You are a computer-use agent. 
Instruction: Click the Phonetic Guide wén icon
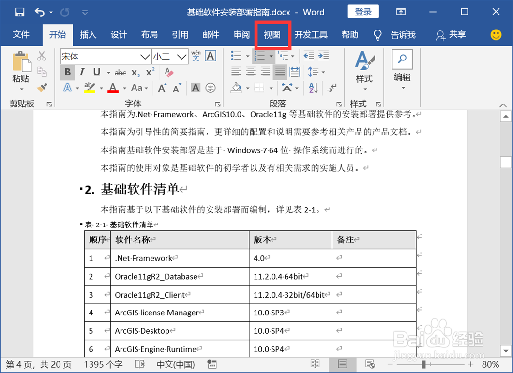196,56
